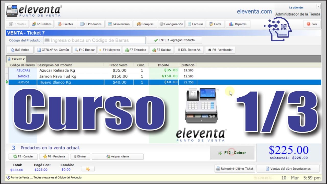
Task: Open the Corte cash cut
Action: click(215, 24)
